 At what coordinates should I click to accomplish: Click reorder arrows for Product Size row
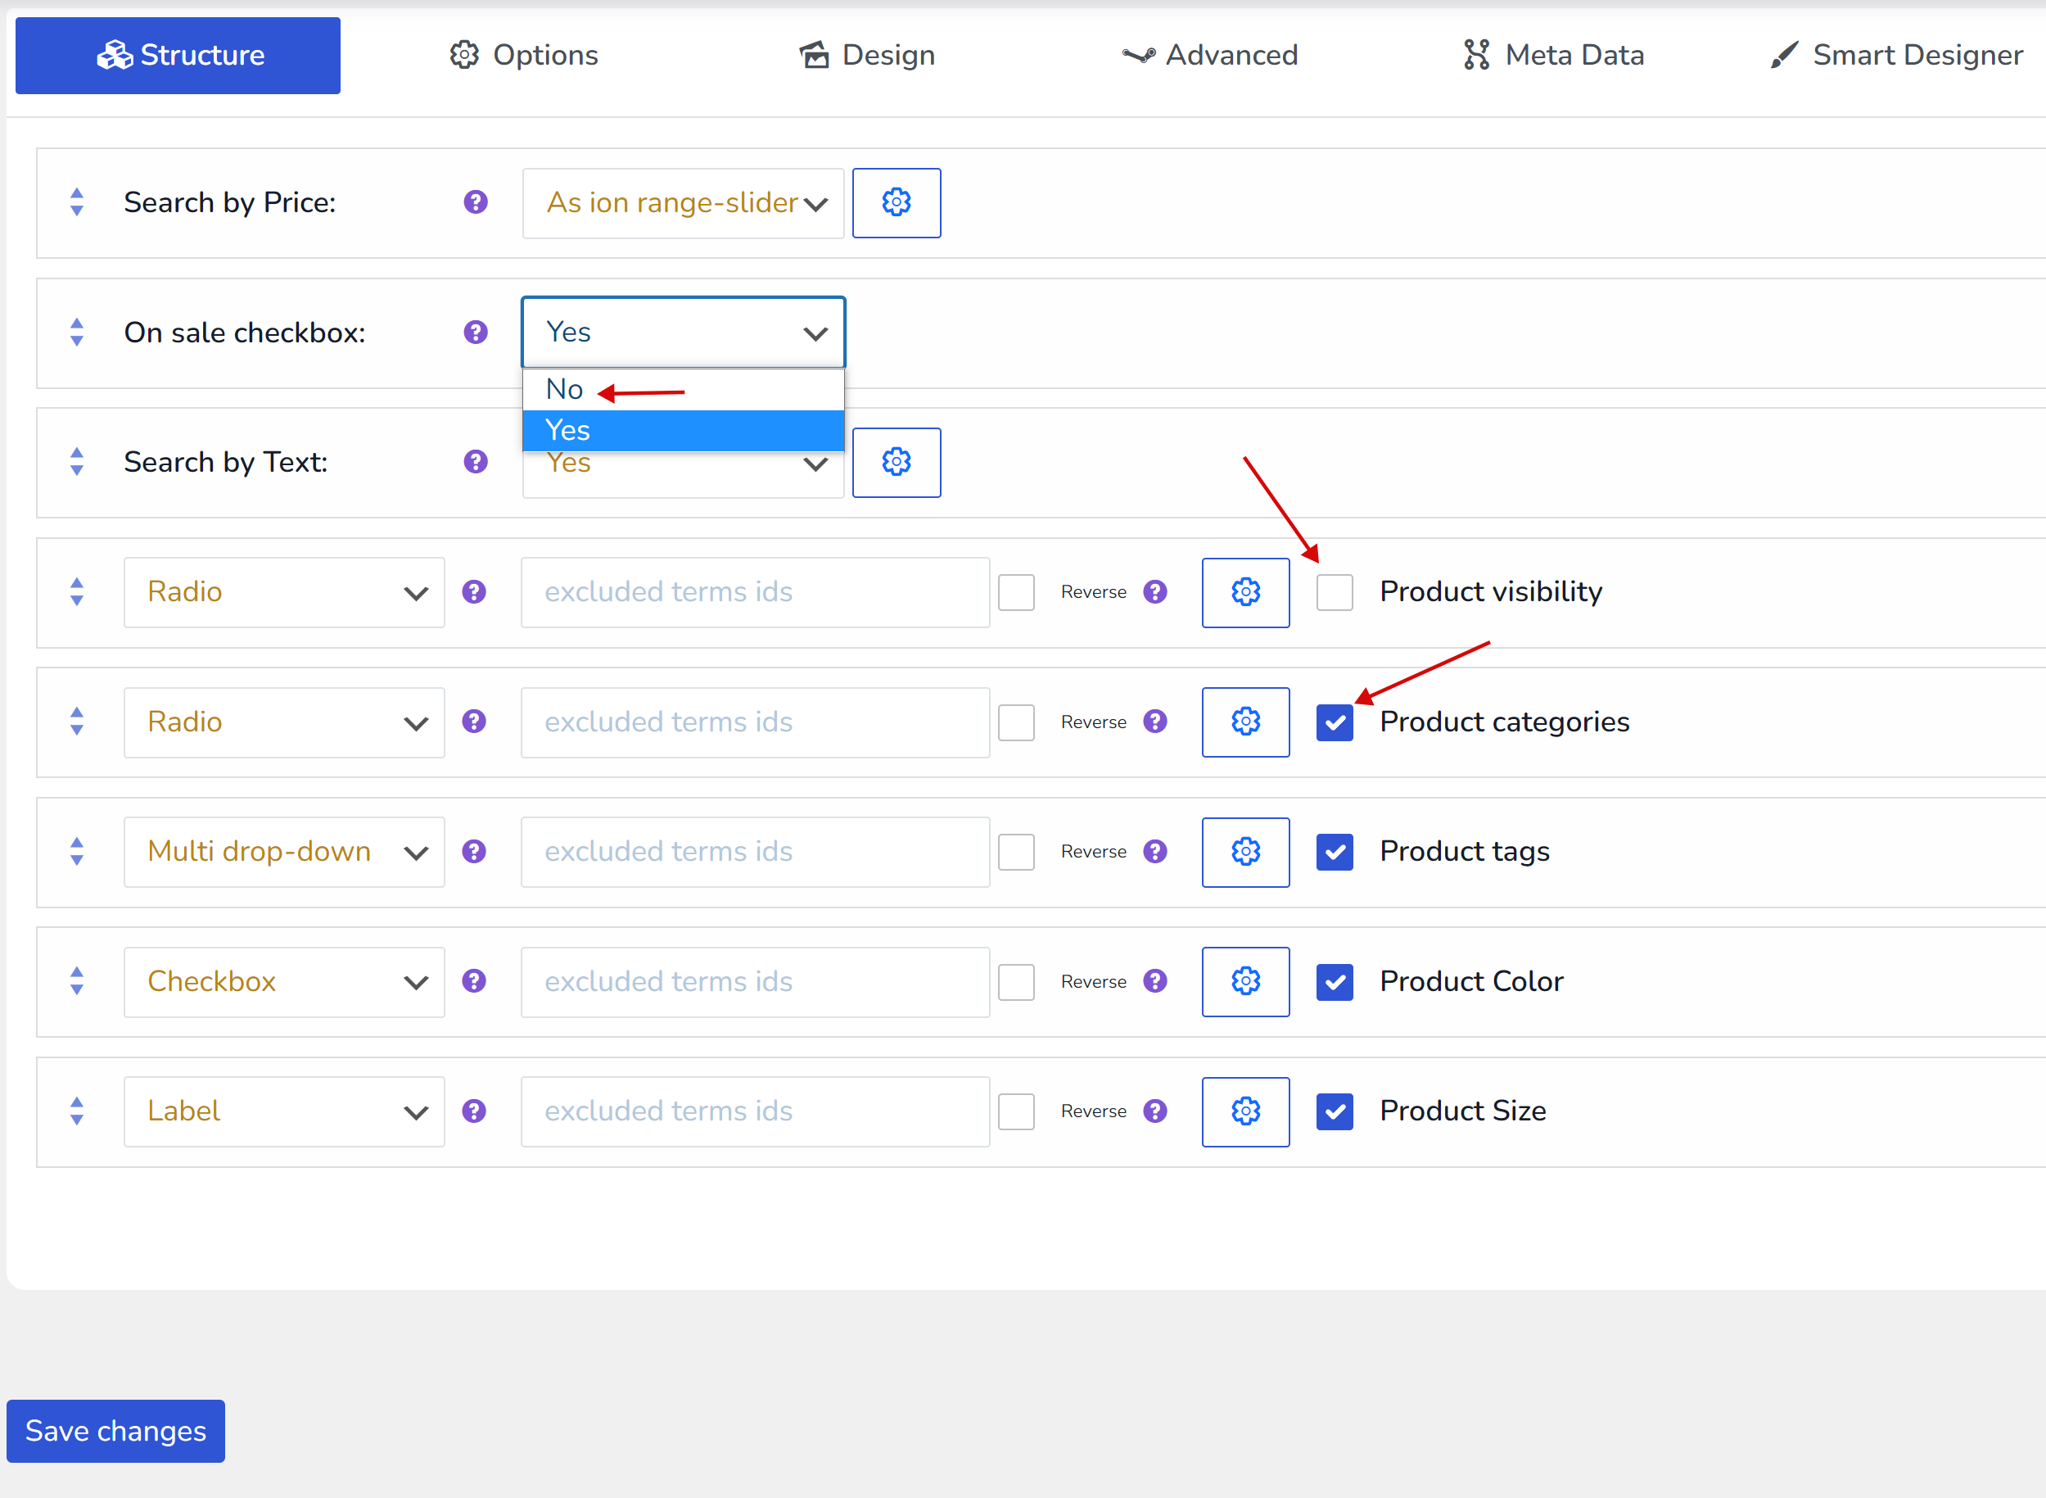coord(77,1111)
